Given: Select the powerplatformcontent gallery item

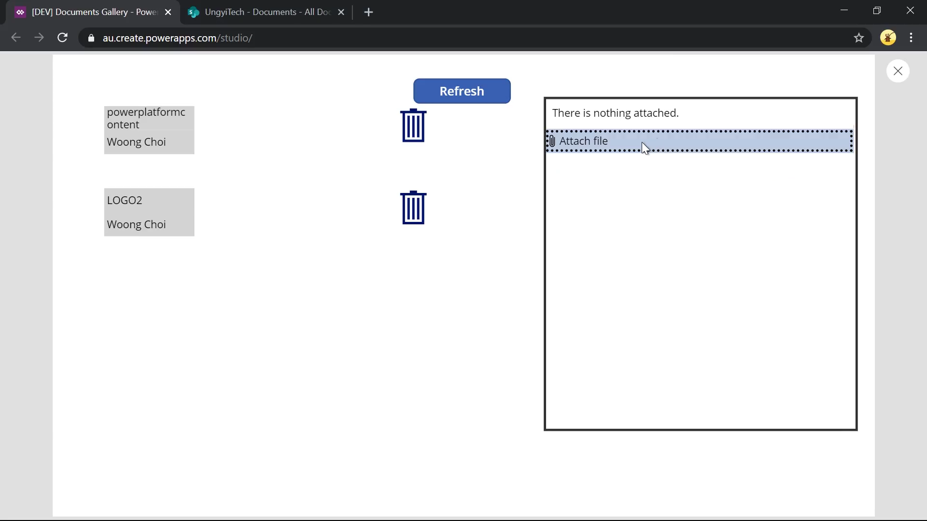Looking at the screenshot, I should click(149, 130).
